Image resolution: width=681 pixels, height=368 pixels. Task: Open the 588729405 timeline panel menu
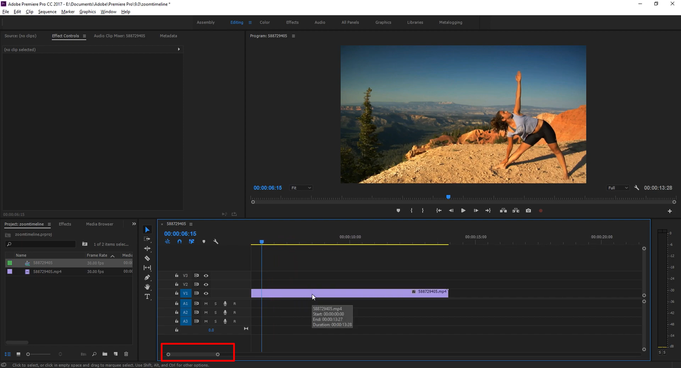coord(191,224)
